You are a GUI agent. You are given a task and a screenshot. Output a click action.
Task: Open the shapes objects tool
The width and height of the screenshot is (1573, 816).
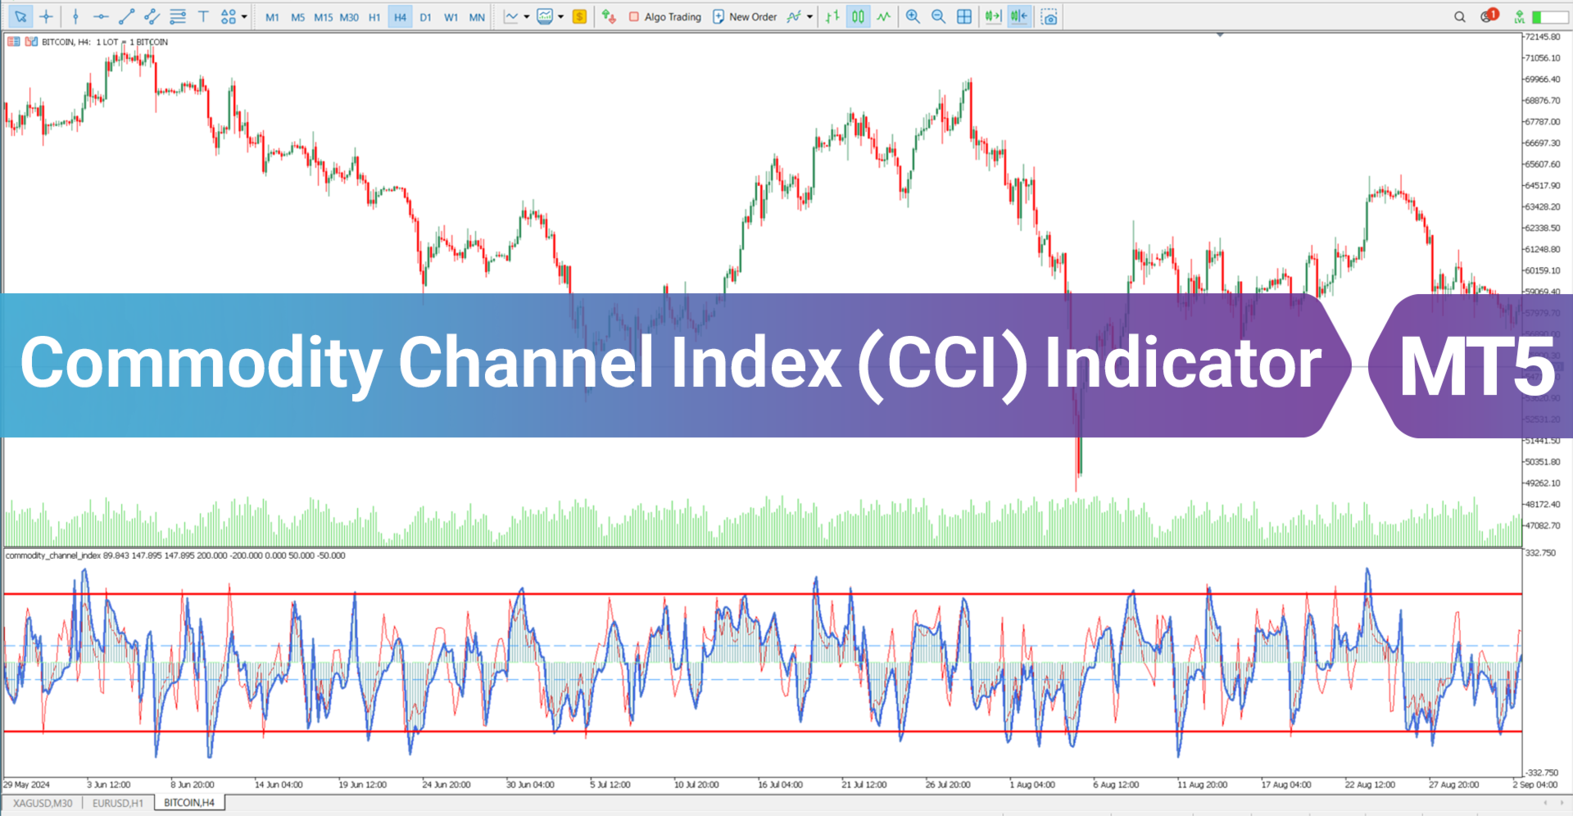tap(229, 16)
